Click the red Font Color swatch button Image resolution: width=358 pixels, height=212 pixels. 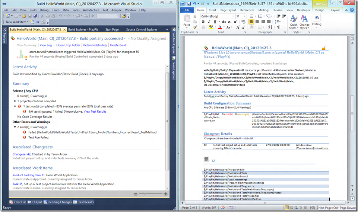[220, 27]
